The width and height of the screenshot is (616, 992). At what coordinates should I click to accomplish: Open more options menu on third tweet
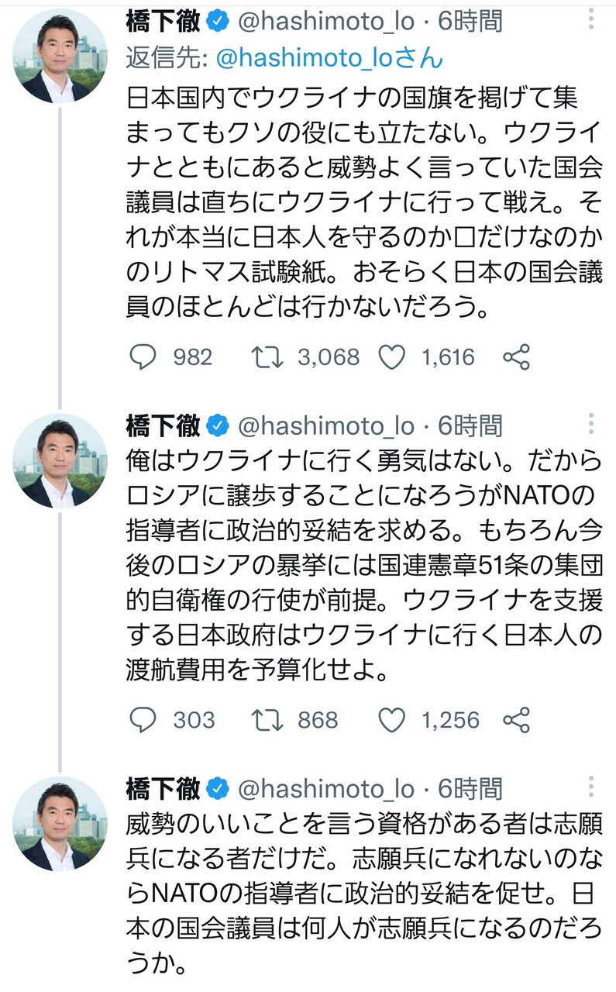click(591, 787)
